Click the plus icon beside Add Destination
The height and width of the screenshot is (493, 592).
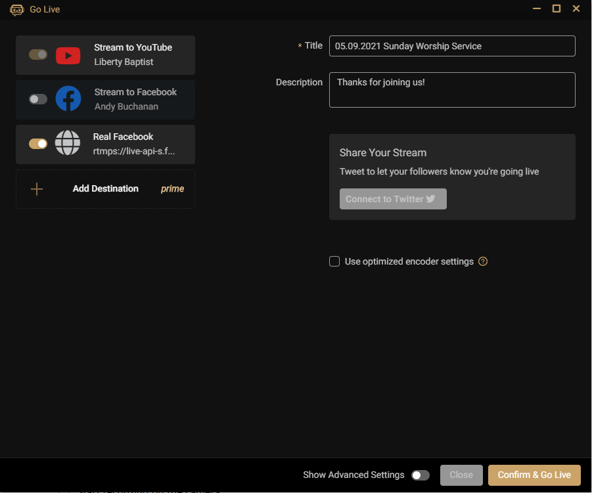point(37,189)
